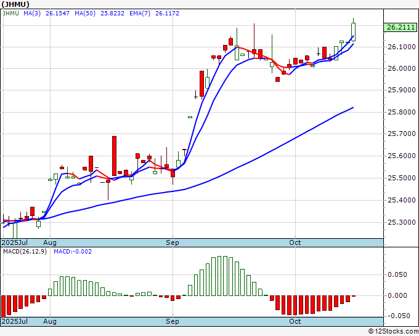The width and height of the screenshot is (419, 336).
Task: Click Sep on MACD time axis
Action: [173, 321]
